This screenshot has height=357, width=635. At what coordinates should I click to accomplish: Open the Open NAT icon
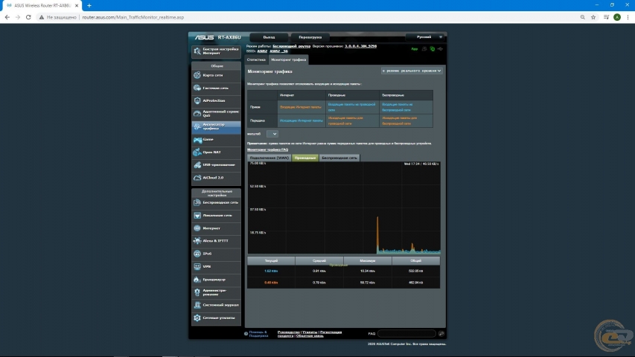[197, 152]
